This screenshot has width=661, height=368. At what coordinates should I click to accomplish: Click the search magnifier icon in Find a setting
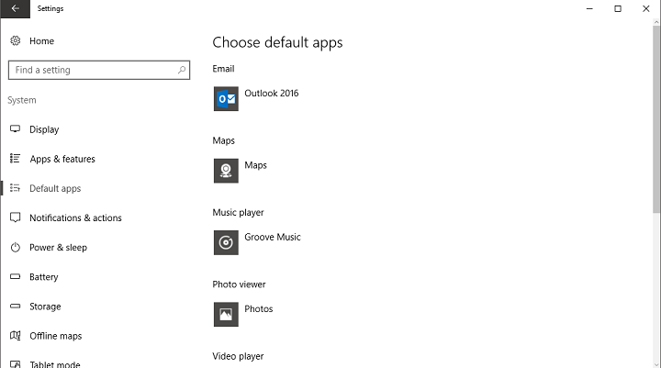182,70
